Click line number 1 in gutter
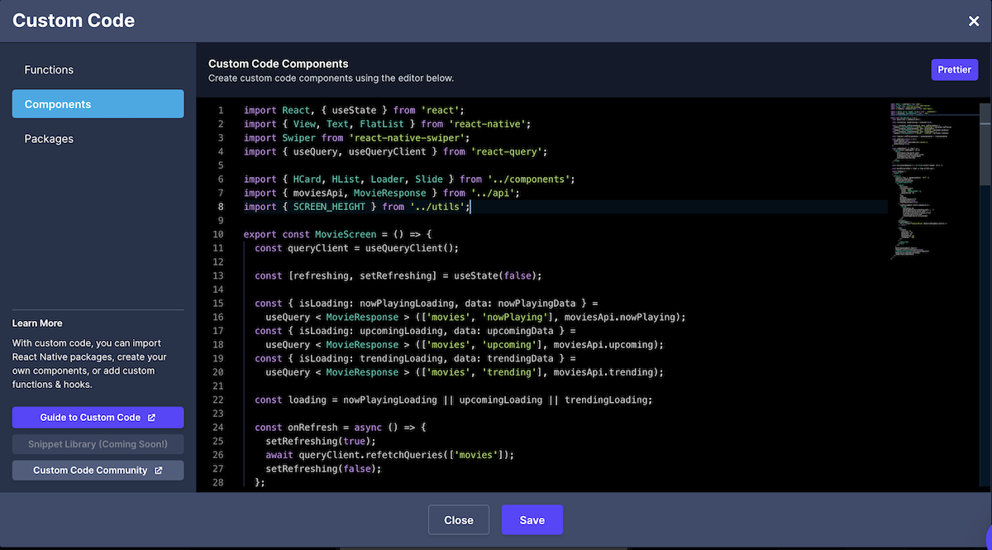992x550 pixels. coord(221,110)
